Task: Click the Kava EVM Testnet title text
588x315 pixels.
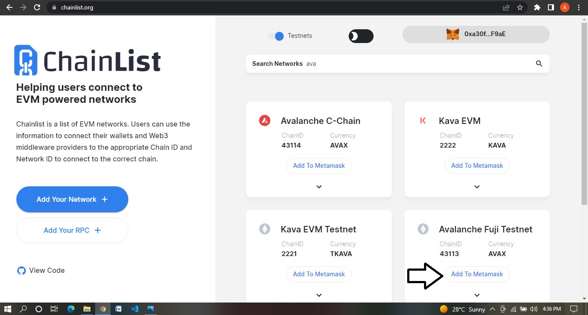Action: [x=319, y=229]
